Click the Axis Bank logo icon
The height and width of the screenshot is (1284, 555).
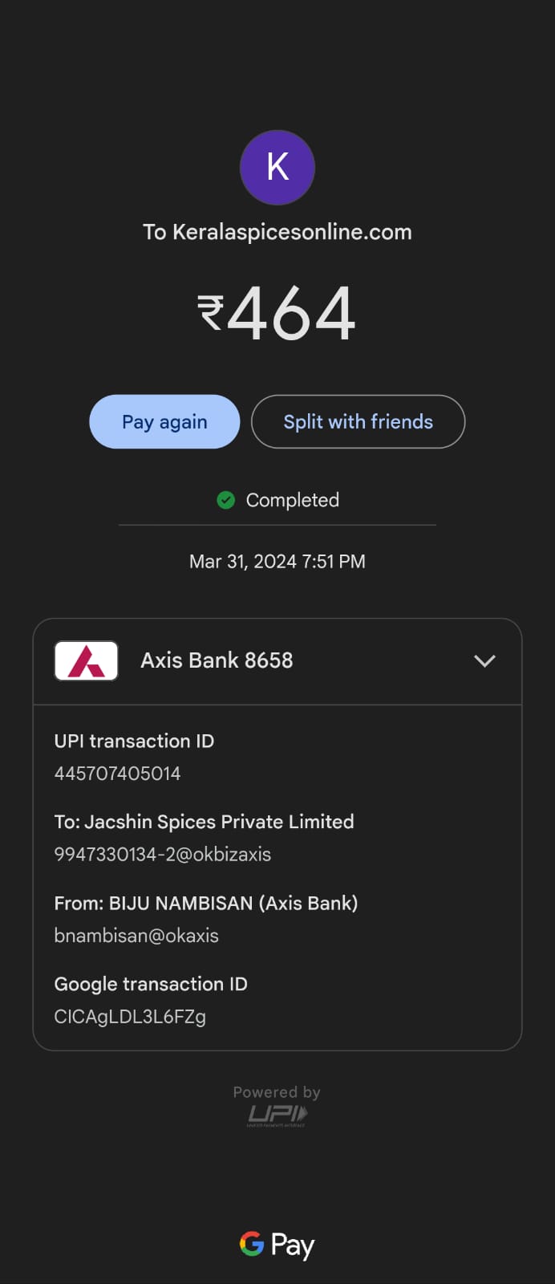click(x=86, y=660)
